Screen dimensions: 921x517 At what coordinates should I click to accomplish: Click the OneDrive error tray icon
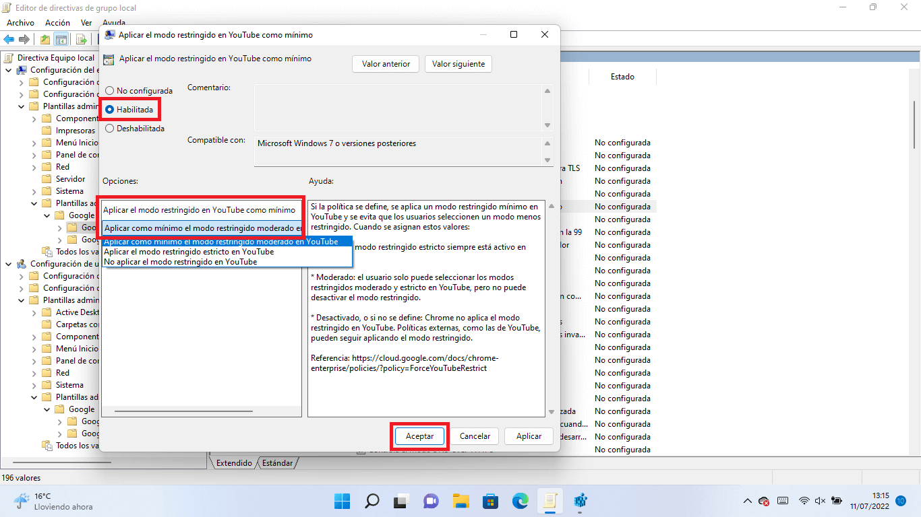(x=764, y=501)
